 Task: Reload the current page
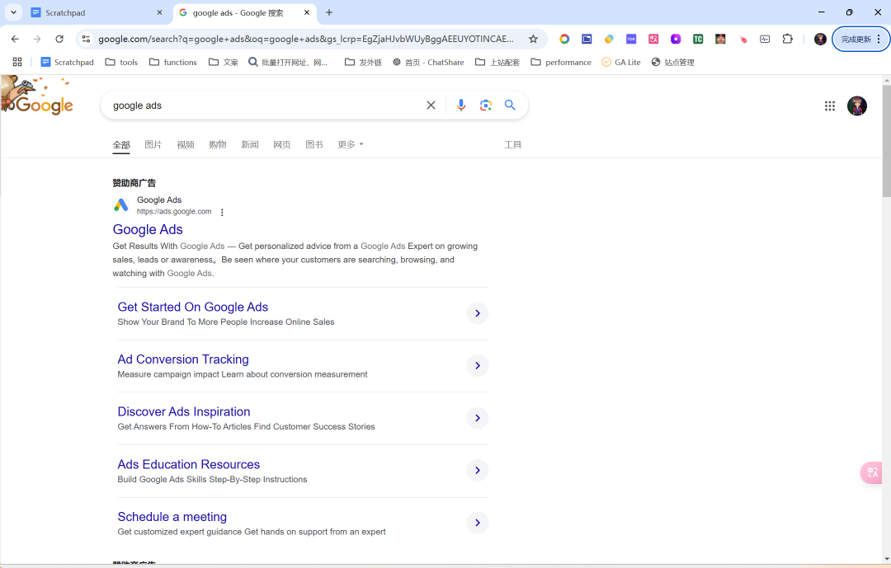[59, 39]
